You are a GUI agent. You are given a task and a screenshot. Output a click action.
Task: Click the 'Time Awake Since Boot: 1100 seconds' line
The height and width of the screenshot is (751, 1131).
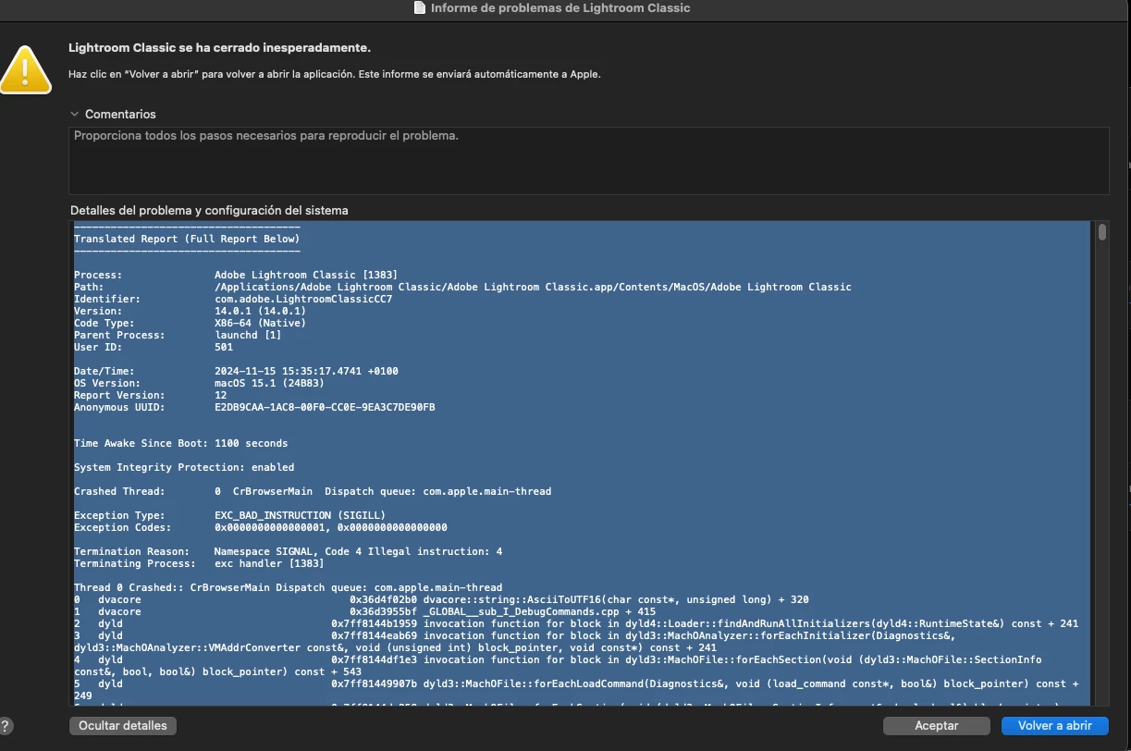click(180, 443)
